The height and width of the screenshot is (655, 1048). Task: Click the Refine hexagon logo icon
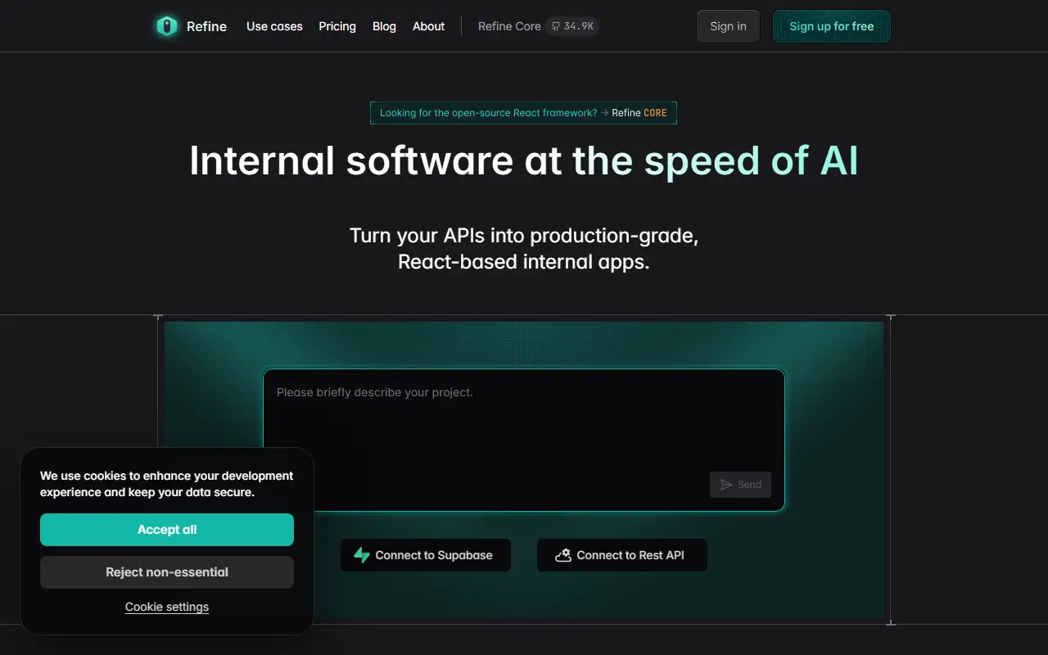[167, 26]
